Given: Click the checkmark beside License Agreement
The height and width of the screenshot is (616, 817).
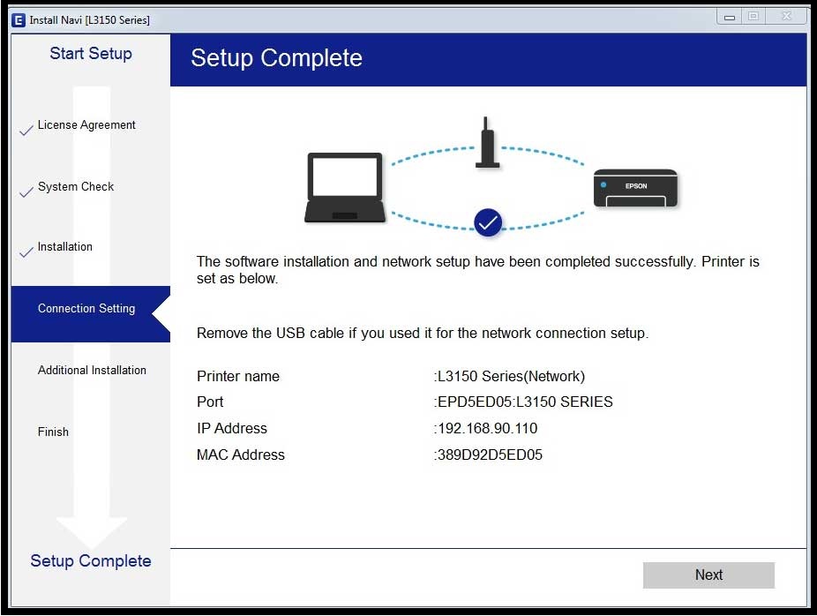Looking at the screenshot, I should coord(26,131).
